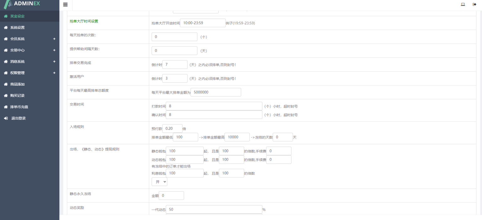The height and width of the screenshot is (220, 482).
Task: Select the 系统设置 sidebar icon
Action: tap(5, 28)
